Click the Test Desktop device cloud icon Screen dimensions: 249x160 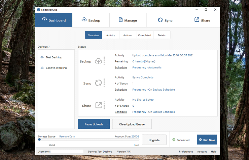tap(42, 57)
